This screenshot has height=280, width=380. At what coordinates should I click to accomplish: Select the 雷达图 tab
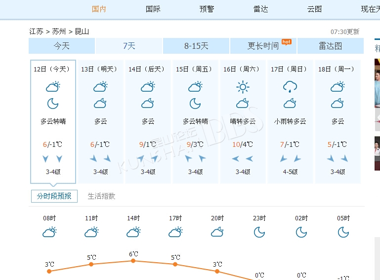[331, 46]
